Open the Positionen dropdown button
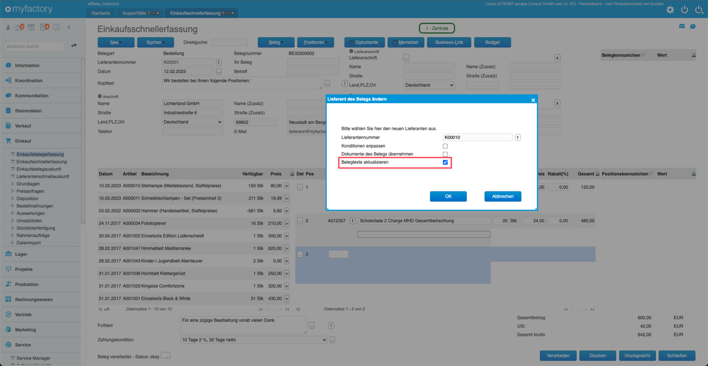Screen dimensions: 708x366 click(x=316, y=42)
